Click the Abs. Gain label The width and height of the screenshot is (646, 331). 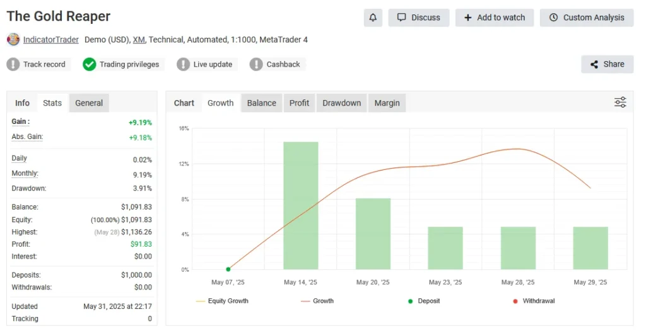pos(27,137)
